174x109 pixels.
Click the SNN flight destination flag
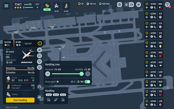[160, 46]
